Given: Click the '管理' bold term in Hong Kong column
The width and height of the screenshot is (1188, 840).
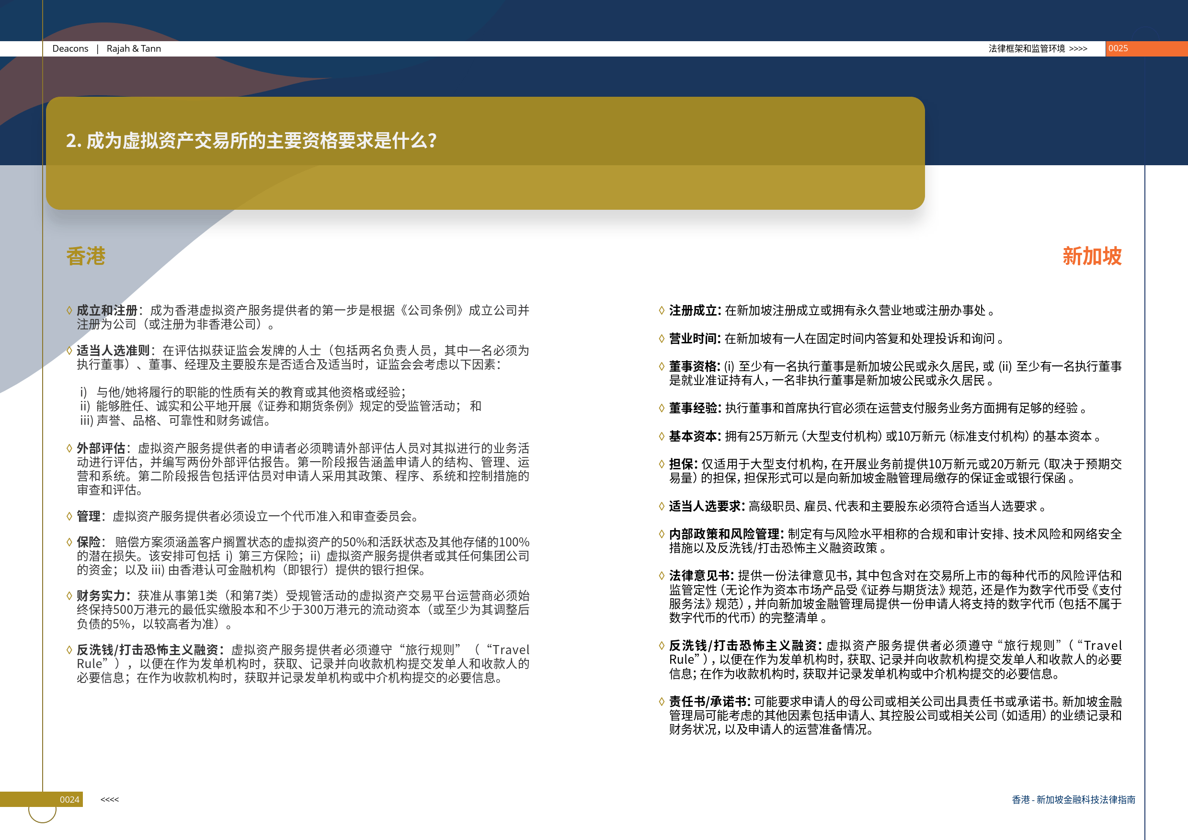Looking at the screenshot, I should point(89,516).
